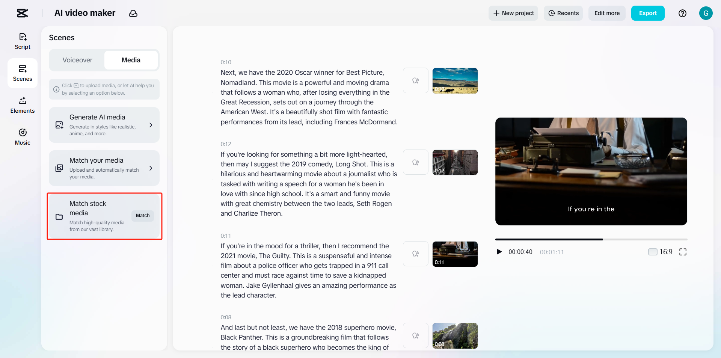721x358 pixels.
Task: Open the Script sidebar panel
Action: pos(23,41)
